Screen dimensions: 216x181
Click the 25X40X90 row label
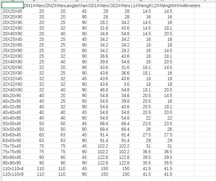pyautogui.click(x=12, y=62)
